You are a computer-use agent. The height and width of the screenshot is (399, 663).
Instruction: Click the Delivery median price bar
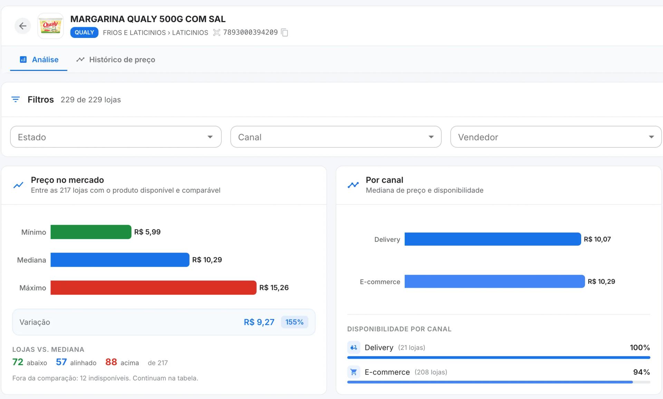[493, 239]
